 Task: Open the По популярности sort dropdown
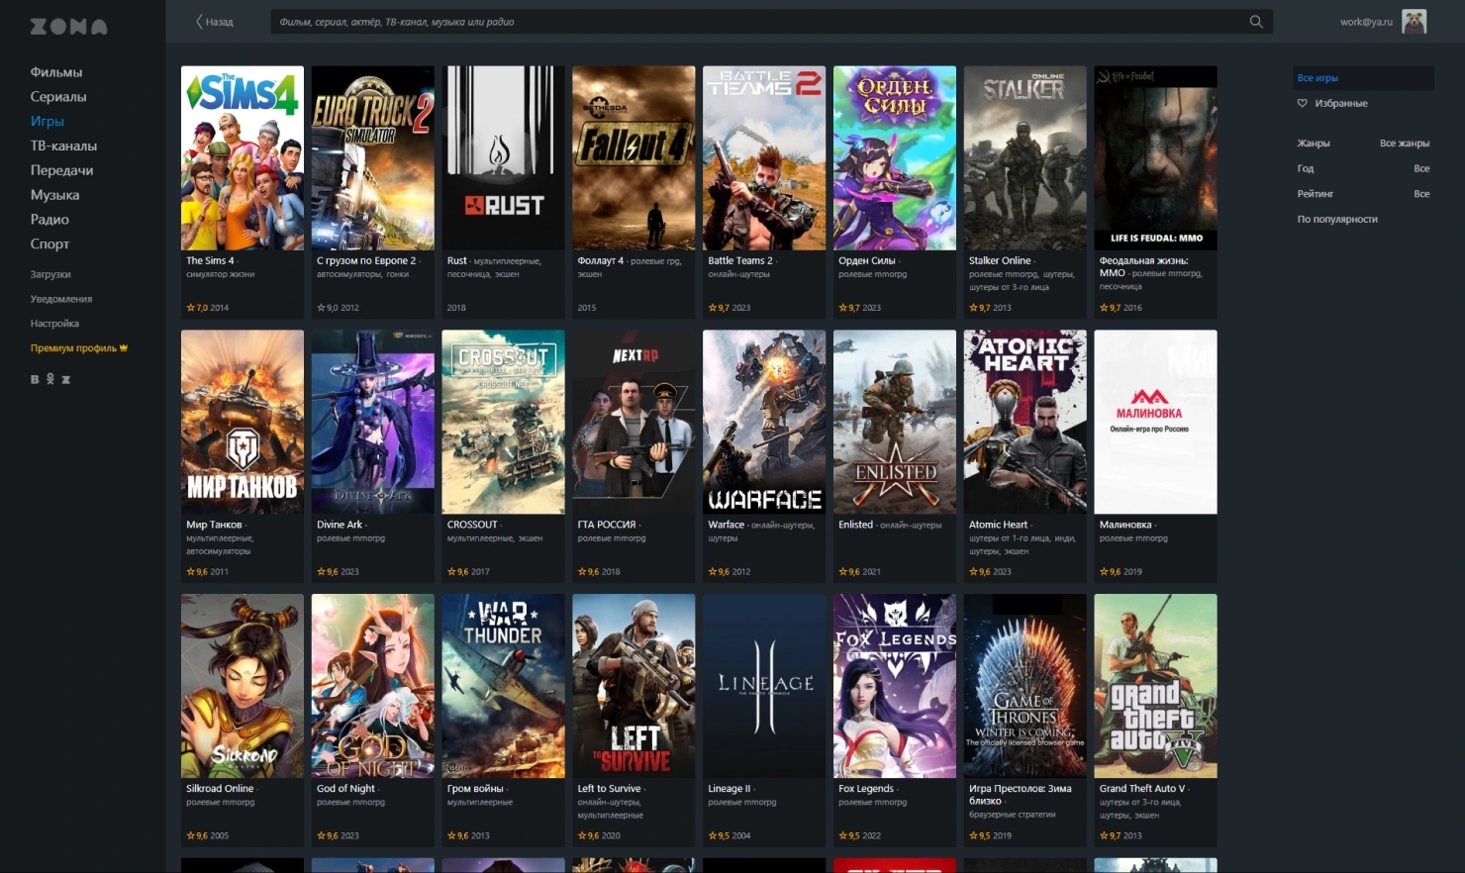click(x=1337, y=220)
